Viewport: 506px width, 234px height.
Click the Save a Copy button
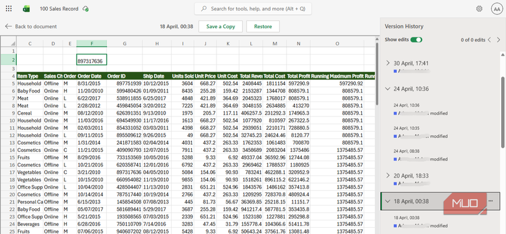(220, 26)
